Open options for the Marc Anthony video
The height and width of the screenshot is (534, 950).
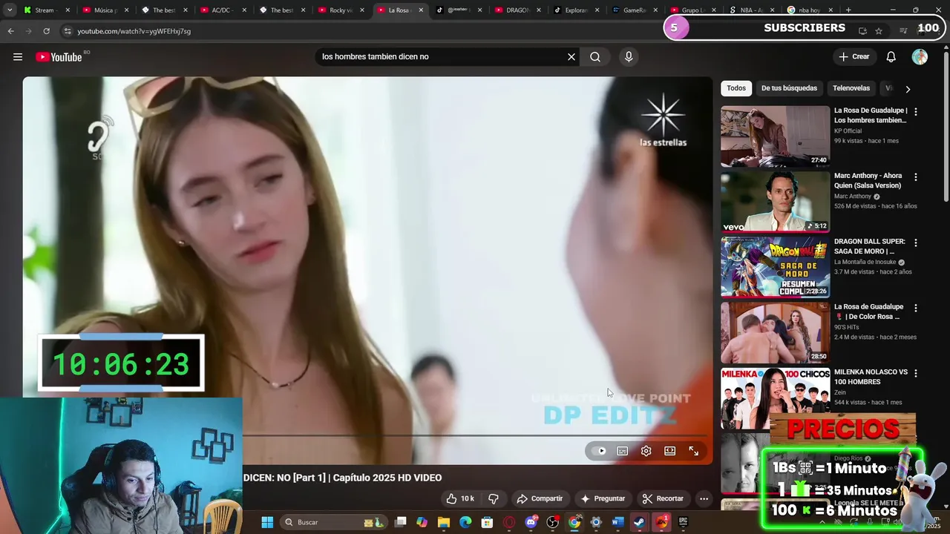916,177
